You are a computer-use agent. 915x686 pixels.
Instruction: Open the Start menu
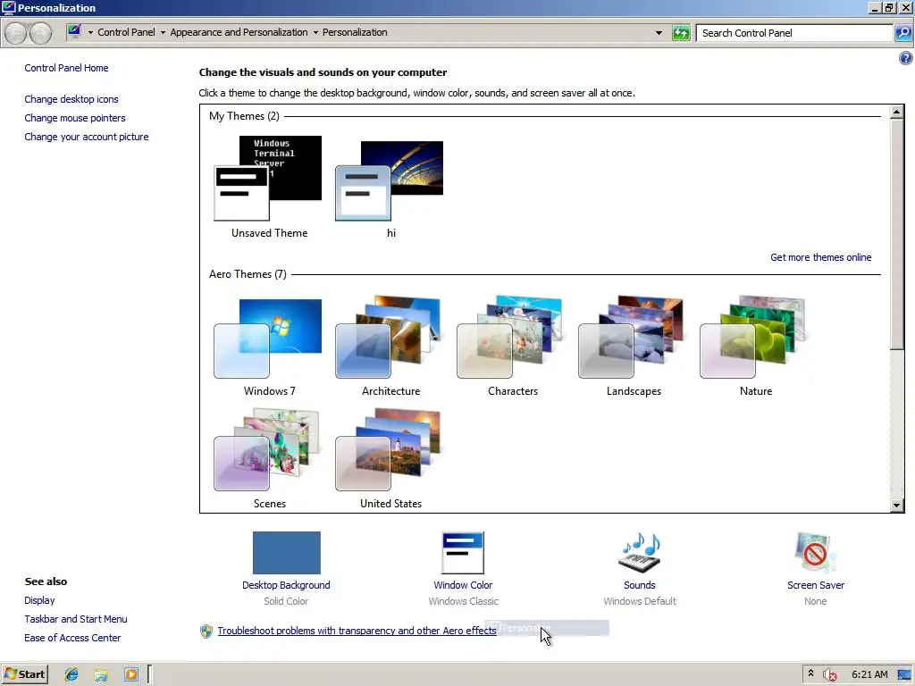click(x=24, y=674)
